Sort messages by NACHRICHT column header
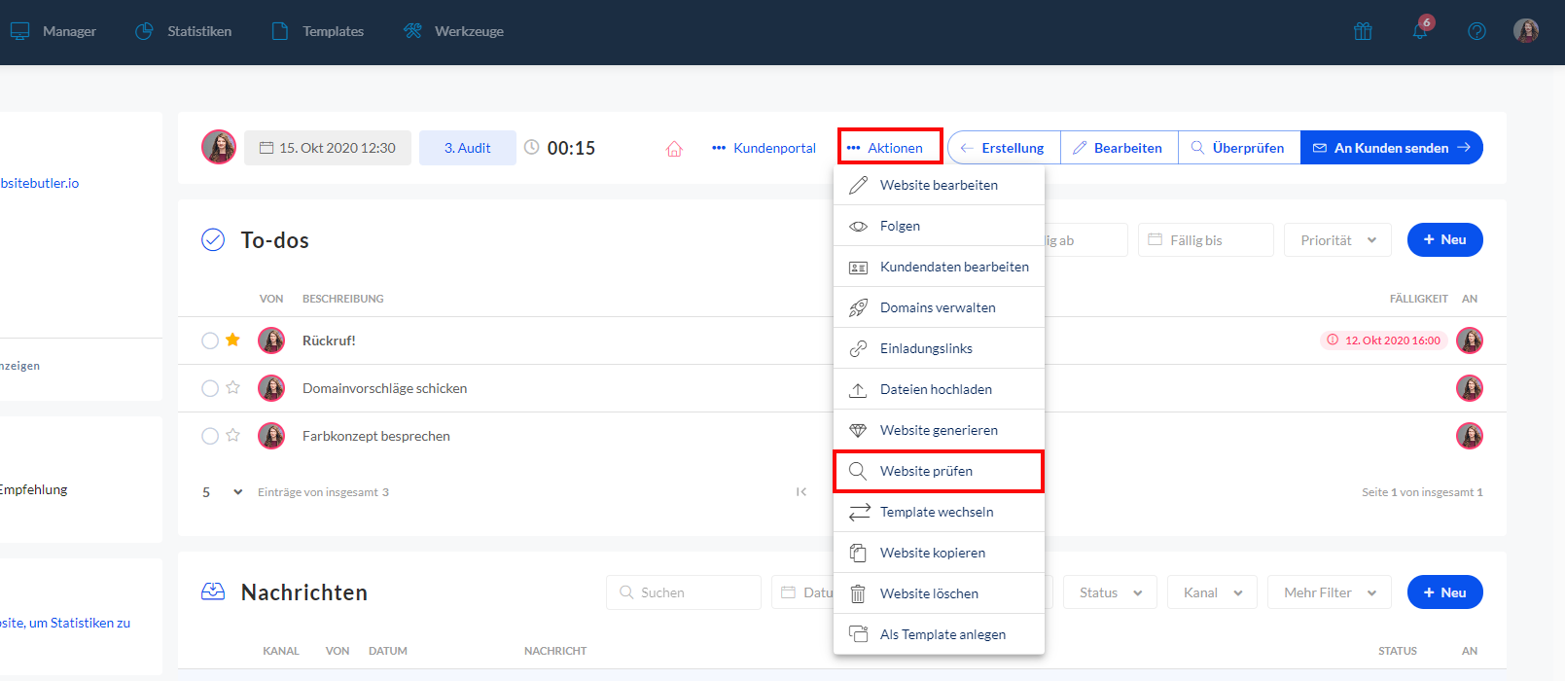Image resolution: width=1565 pixels, height=681 pixels. tap(555, 651)
